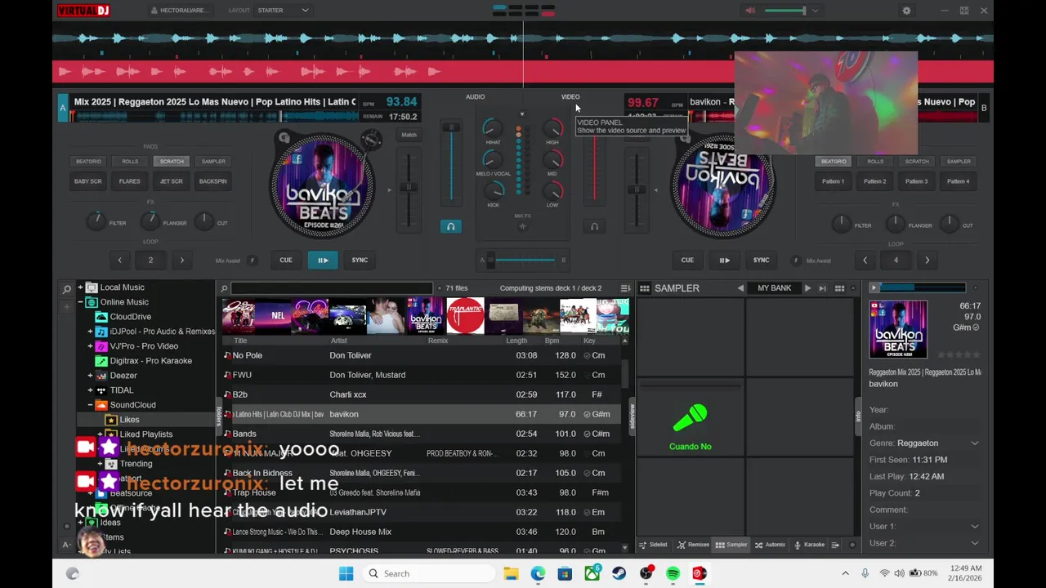This screenshot has width=1046, height=588.
Task: Expand VJ'Pro Pro Video
Action: [90, 346]
